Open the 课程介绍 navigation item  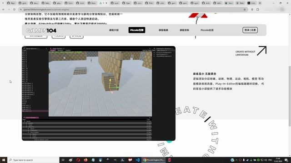coord(114,30)
